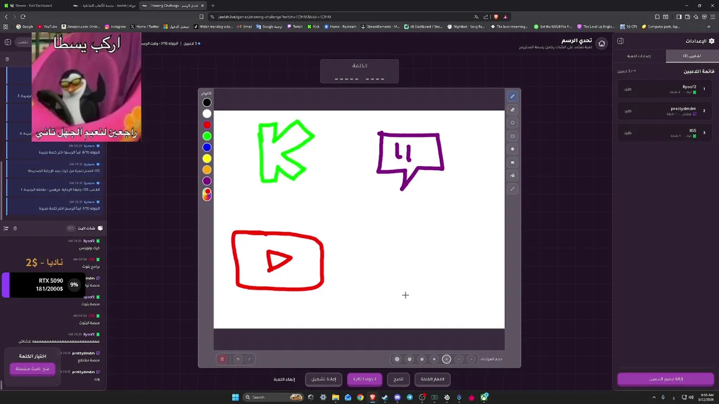Open Twitch bookmark in bookmarks bar

(295, 26)
